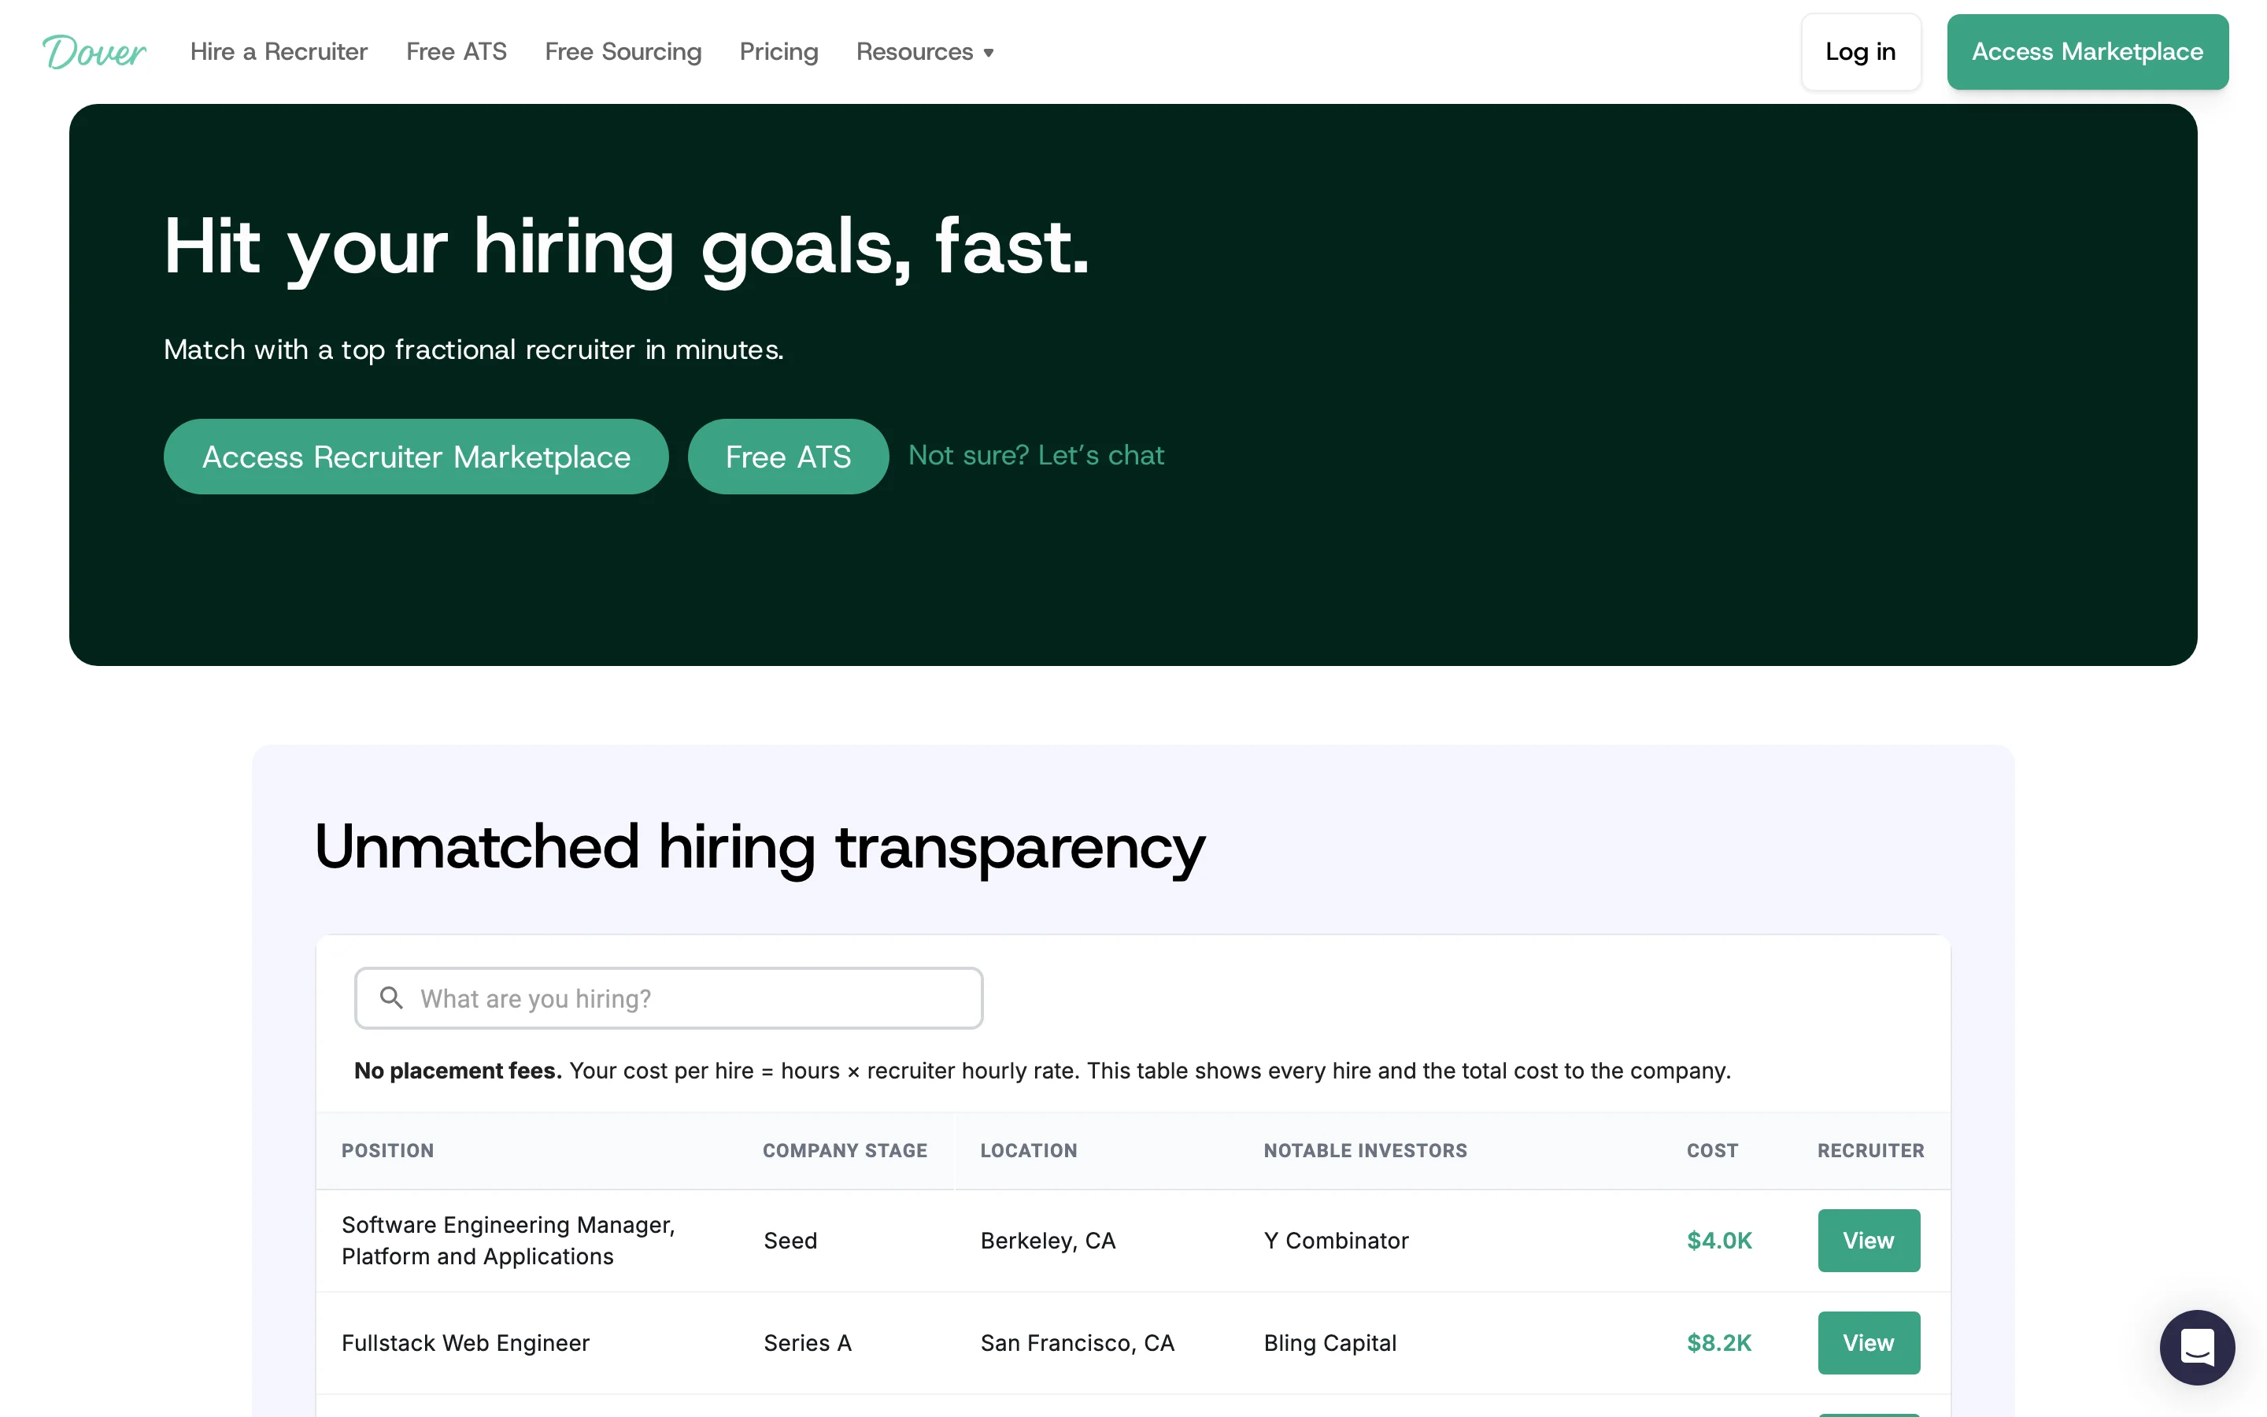Click the Dover logo
2267x1417 pixels.
pyautogui.click(x=94, y=51)
